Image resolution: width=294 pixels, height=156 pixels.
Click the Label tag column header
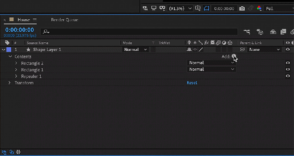pos(7,43)
